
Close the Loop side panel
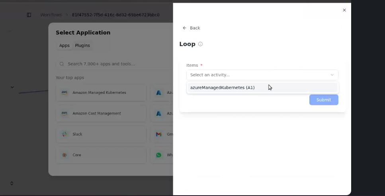click(344, 10)
